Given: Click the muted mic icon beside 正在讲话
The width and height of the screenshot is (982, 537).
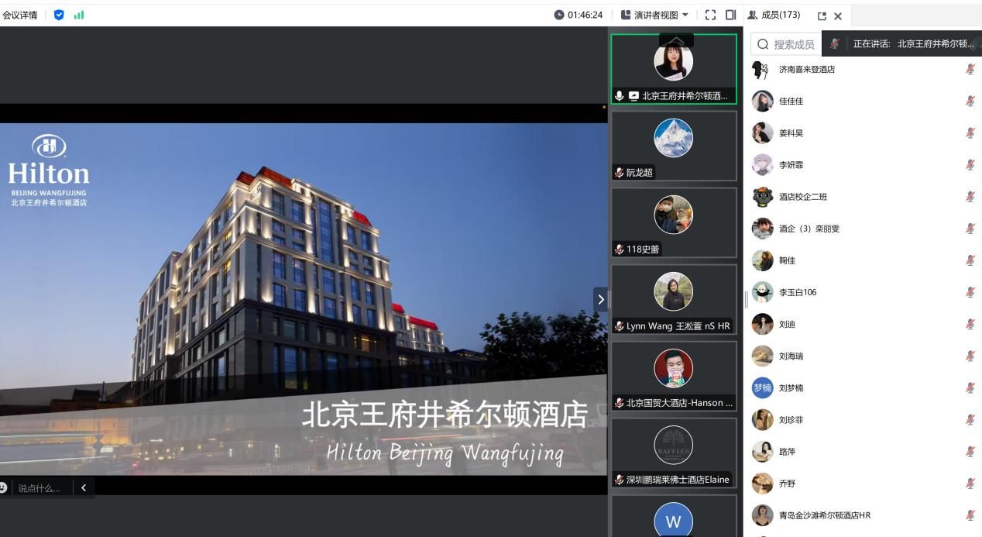Looking at the screenshot, I should click(x=835, y=44).
